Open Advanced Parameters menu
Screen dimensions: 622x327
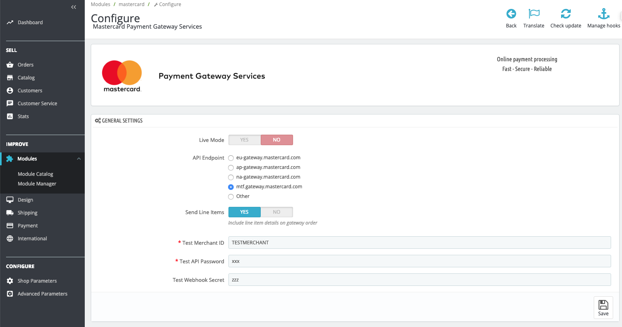tap(42, 294)
